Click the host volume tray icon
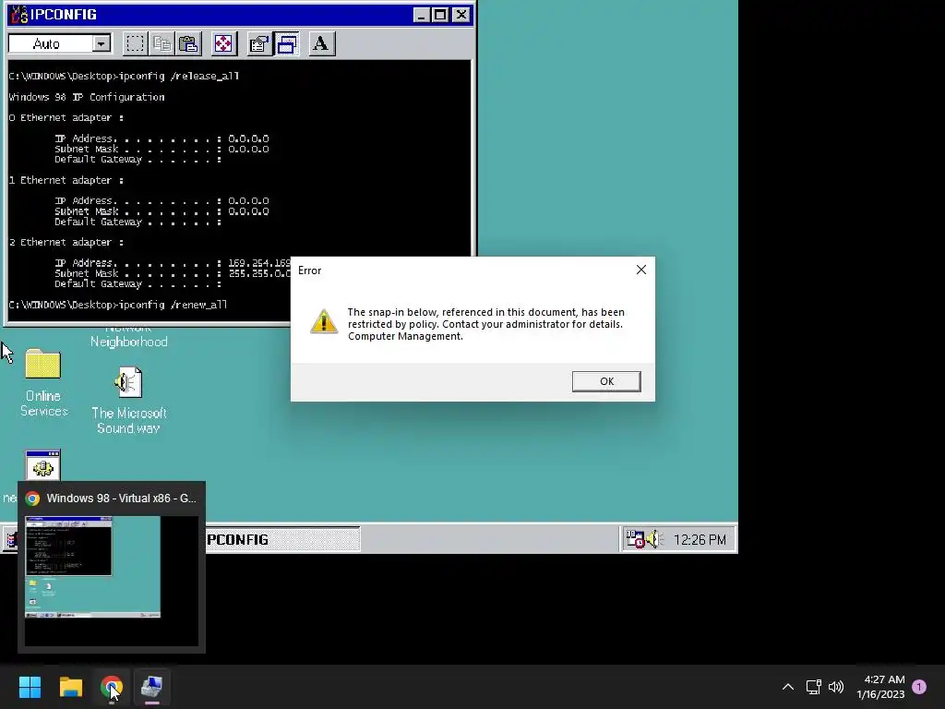The height and width of the screenshot is (709, 945). pyautogui.click(x=836, y=687)
